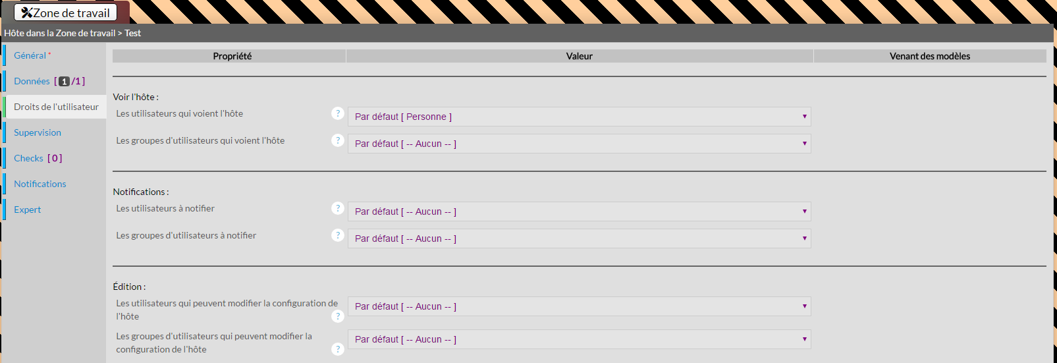Go to the Supervision tab
1057x363 pixels.
[38, 132]
